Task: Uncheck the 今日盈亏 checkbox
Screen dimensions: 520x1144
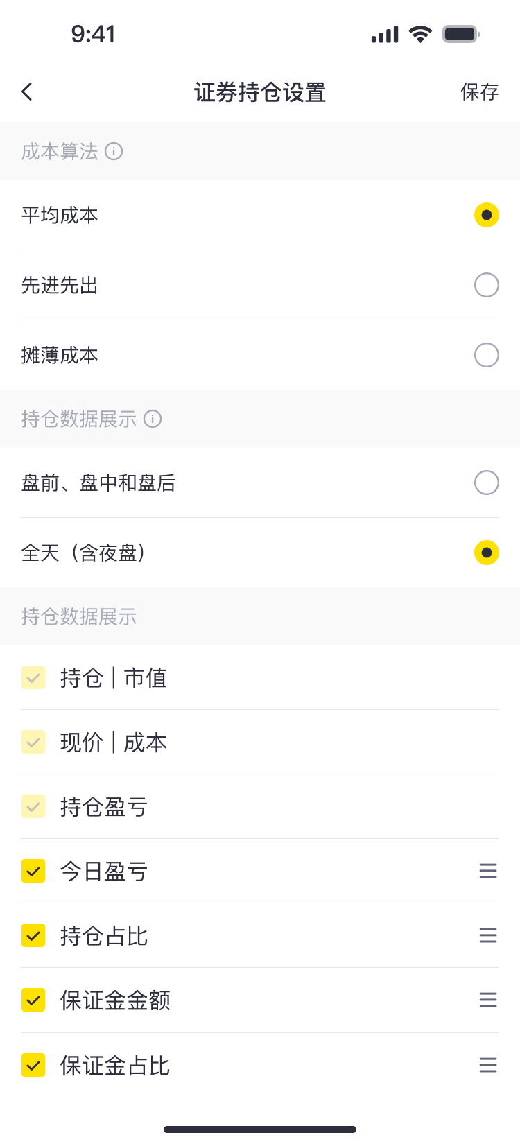Action: click(x=33, y=871)
